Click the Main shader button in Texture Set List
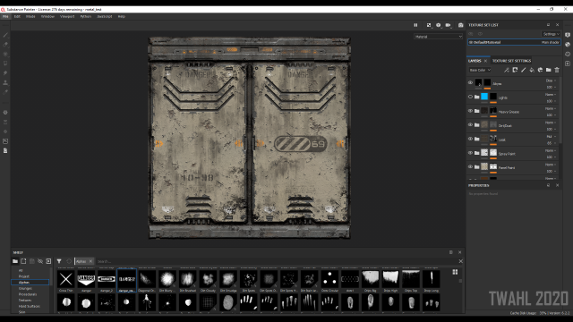573x322 pixels. (550, 42)
